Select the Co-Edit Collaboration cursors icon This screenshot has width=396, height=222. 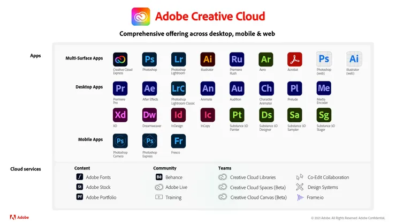coord(300,177)
